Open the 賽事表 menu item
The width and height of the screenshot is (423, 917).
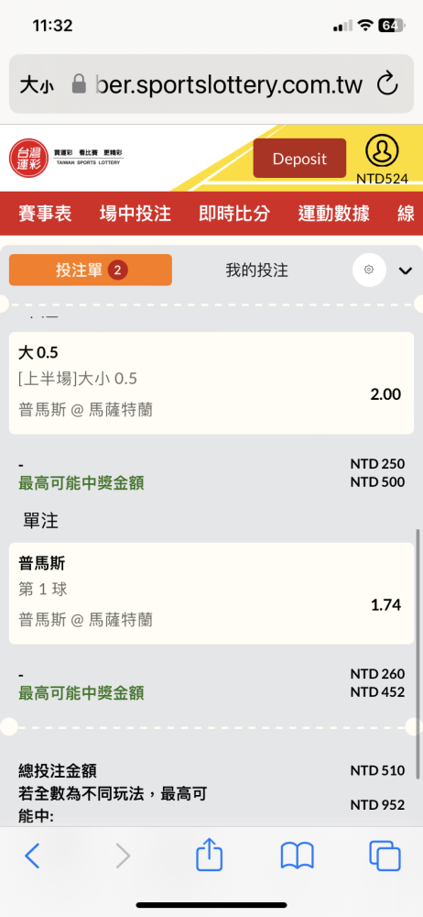pyautogui.click(x=45, y=214)
